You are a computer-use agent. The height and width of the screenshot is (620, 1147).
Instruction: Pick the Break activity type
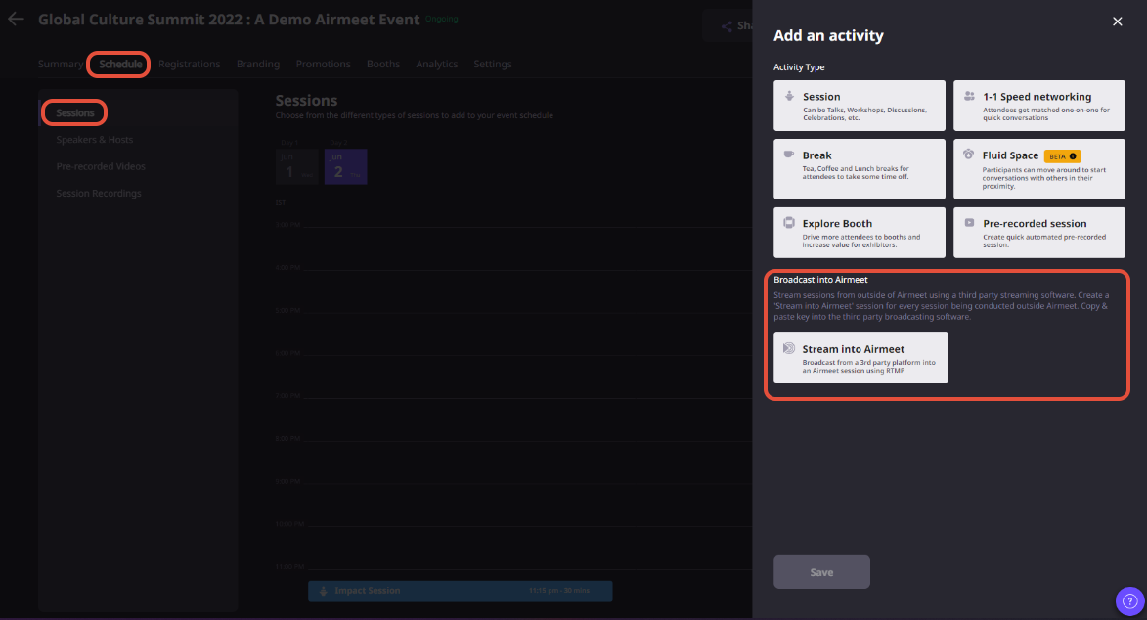(860, 169)
